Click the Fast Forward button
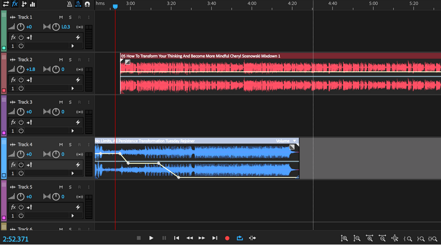Screen dimensions: 441x248 202,238
